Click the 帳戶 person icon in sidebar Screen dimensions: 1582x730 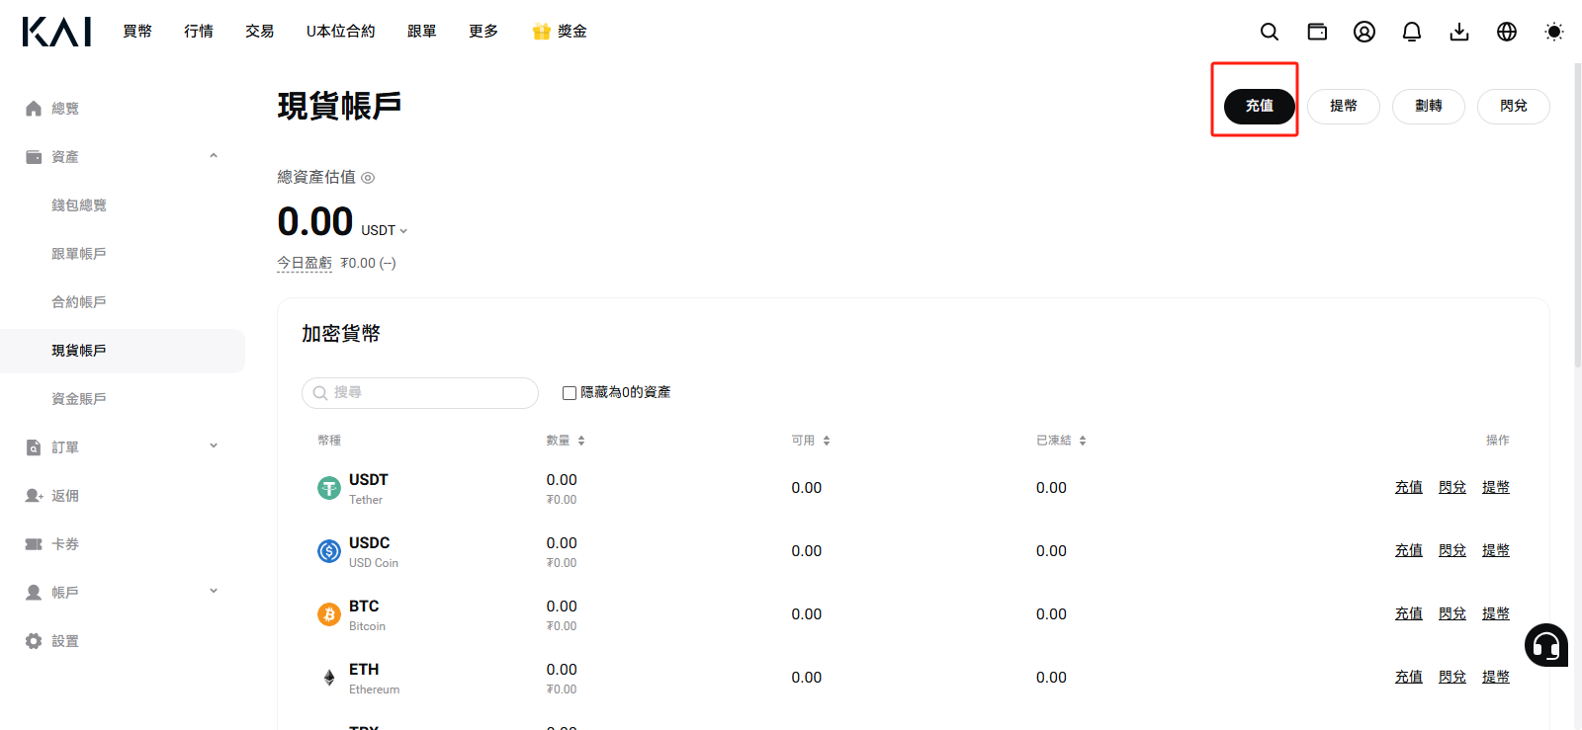pyautogui.click(x=34, y=593)
